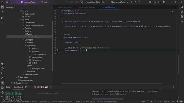Switch to Inv_InventoryGrid.cpp tab

coord(86,7)
